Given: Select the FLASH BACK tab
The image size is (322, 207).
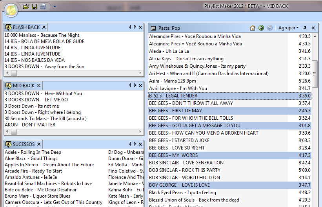Looking at the screenshot, I should point(26,27).
